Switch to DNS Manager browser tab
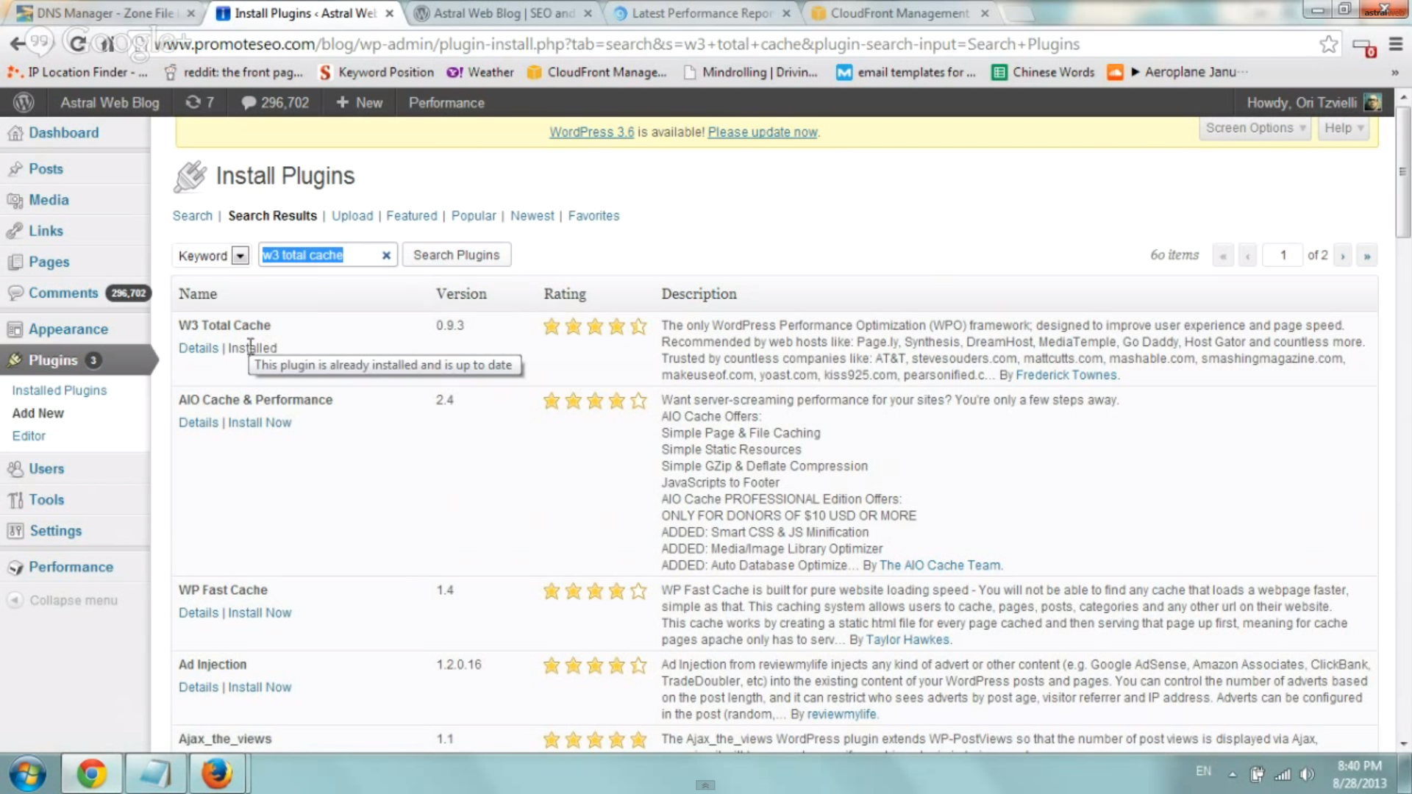The height and width of the screenshot is (794, 1412). pyautogui.click(x=107, y=13)
